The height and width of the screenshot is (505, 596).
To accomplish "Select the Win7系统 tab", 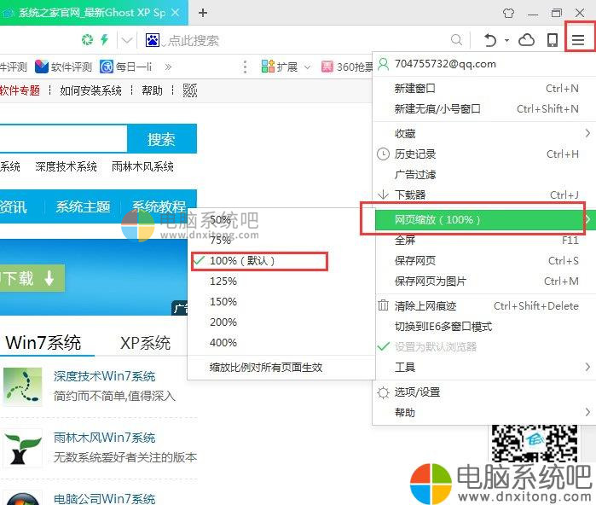I will pos(43,342).
